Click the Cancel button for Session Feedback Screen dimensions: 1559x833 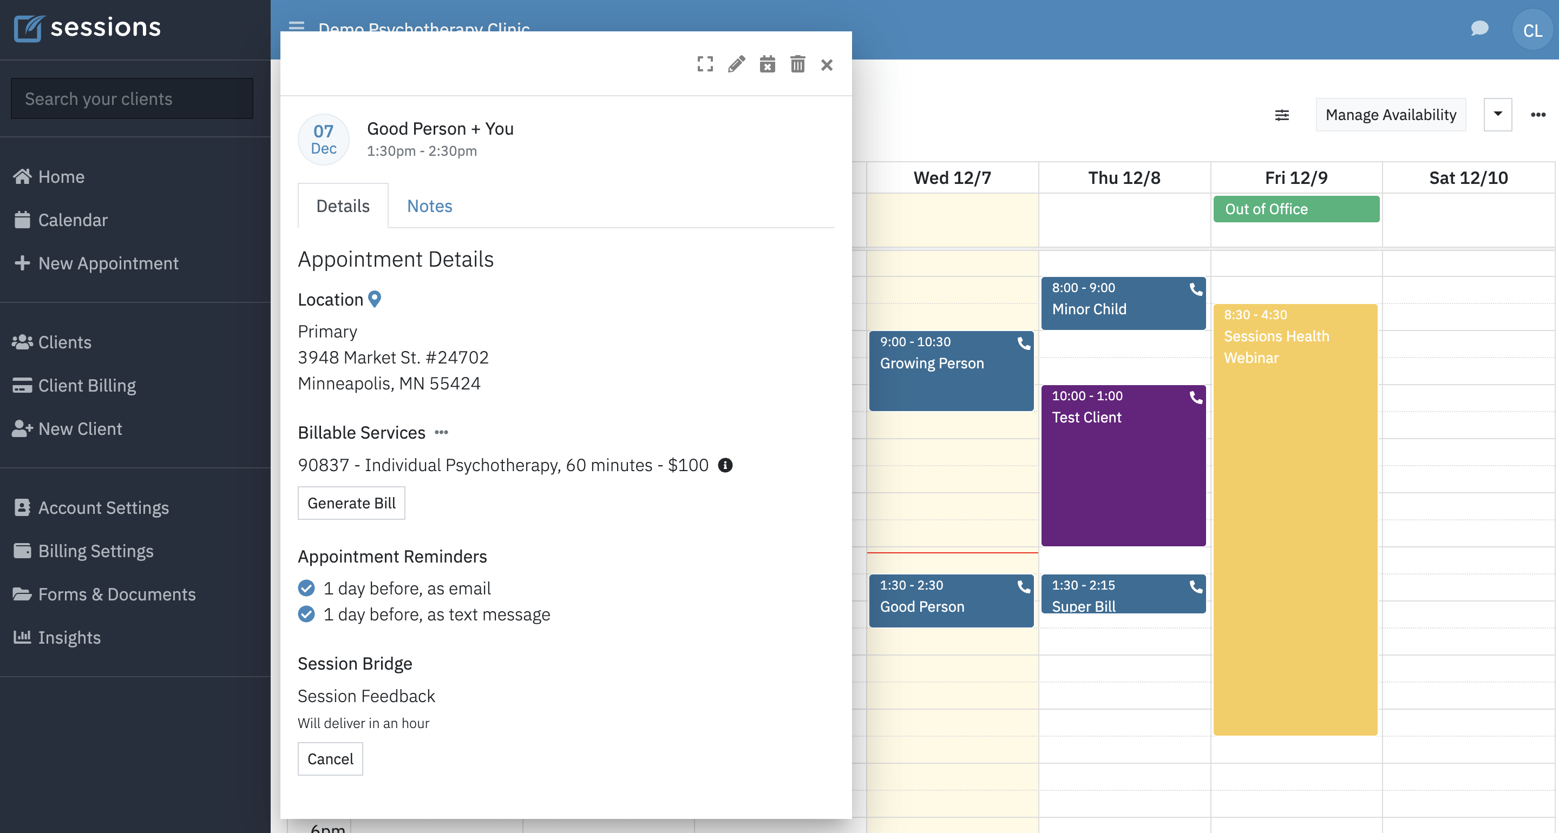point(330,758)
